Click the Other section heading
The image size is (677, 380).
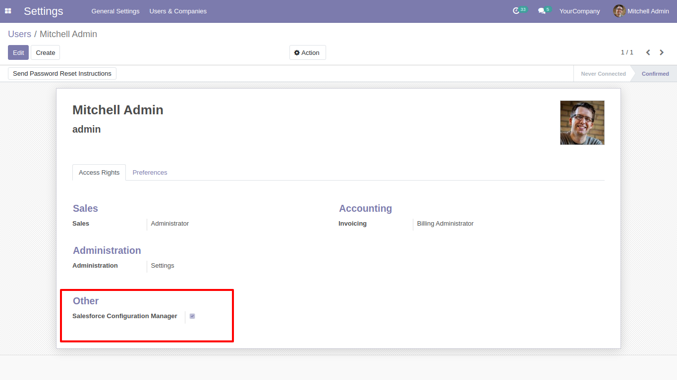click(86, 301)
